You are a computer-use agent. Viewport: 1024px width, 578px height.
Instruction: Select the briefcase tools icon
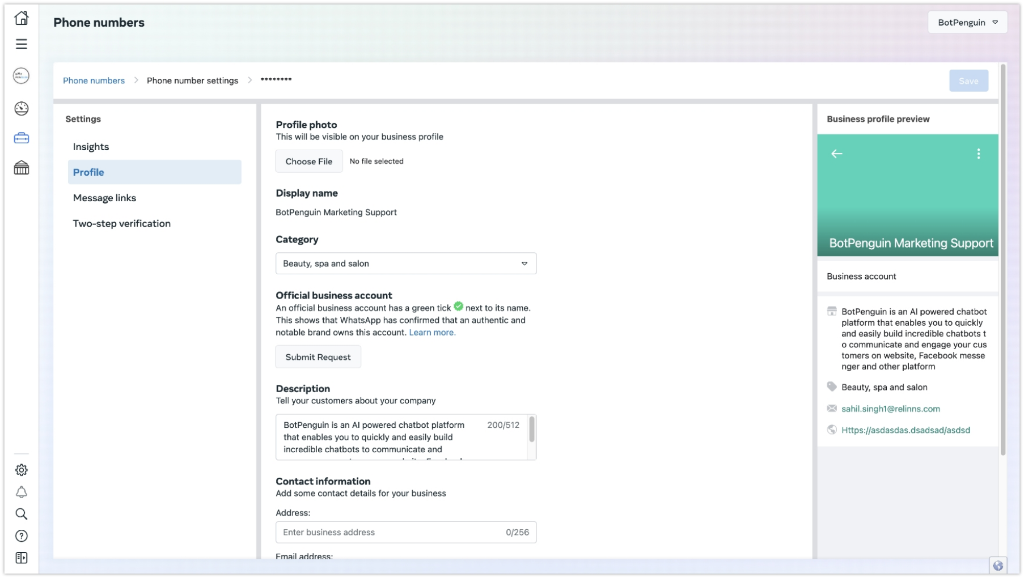(x=22, y=138)
